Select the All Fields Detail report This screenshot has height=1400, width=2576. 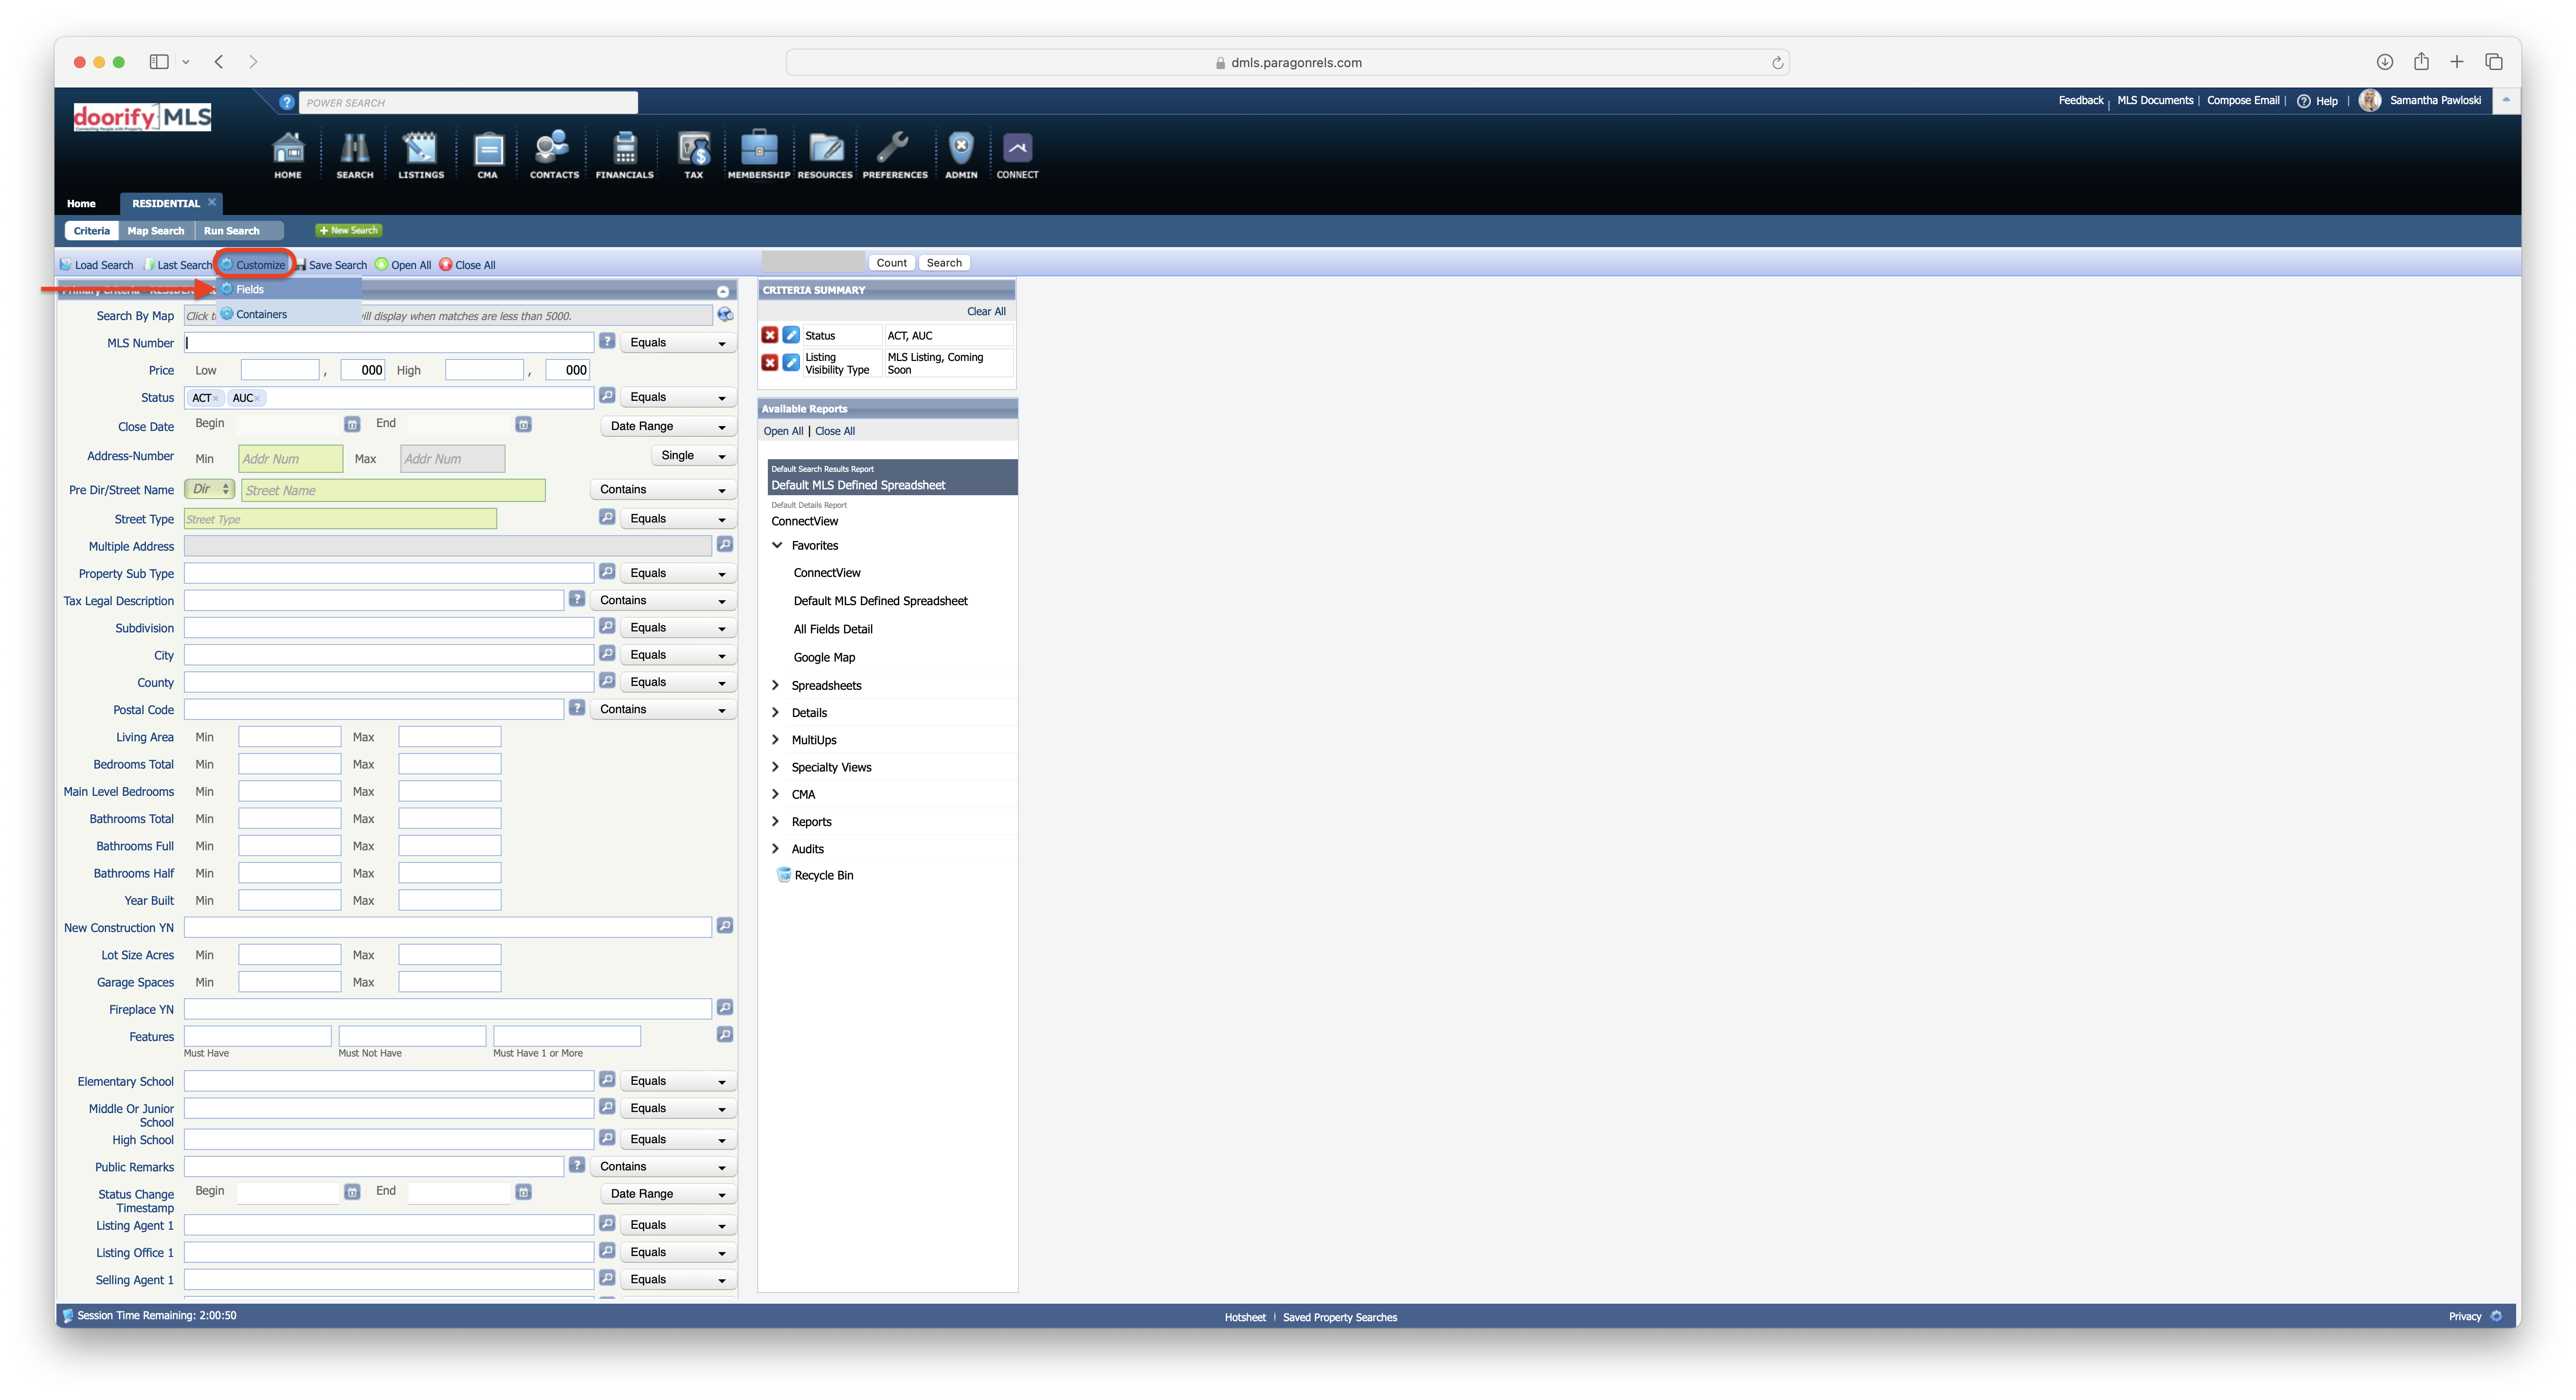pos(833,629)
